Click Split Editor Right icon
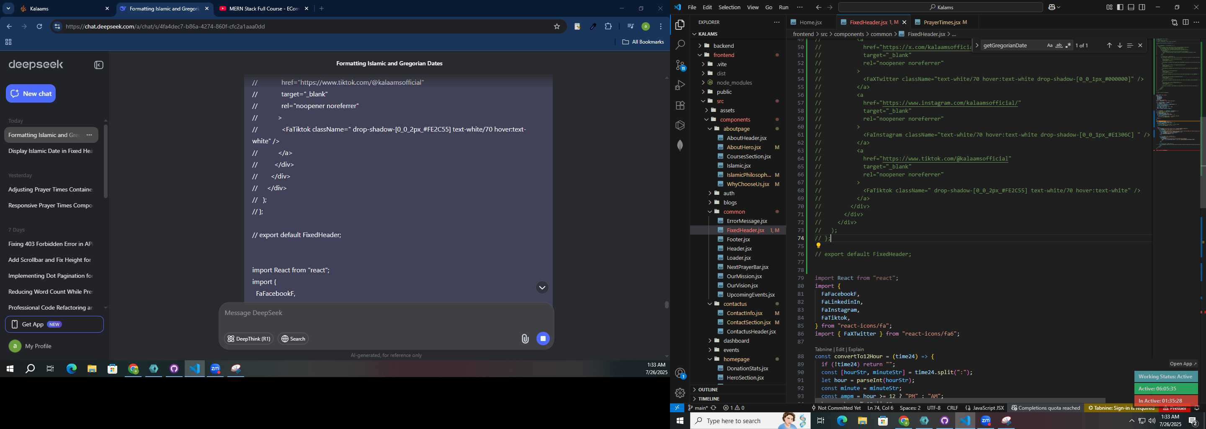The height and width of the screenshot is (429, 1206). pyautogui.click(x=1185, y=22)
